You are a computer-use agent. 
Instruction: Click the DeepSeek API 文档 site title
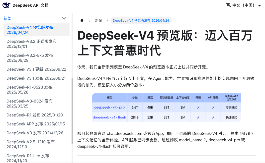(x=30, y=5)
